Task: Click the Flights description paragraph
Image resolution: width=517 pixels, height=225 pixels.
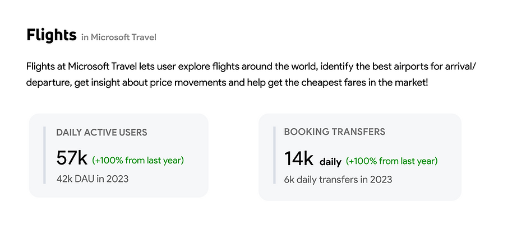Action: pyautogui.click(x=252, y=74)
